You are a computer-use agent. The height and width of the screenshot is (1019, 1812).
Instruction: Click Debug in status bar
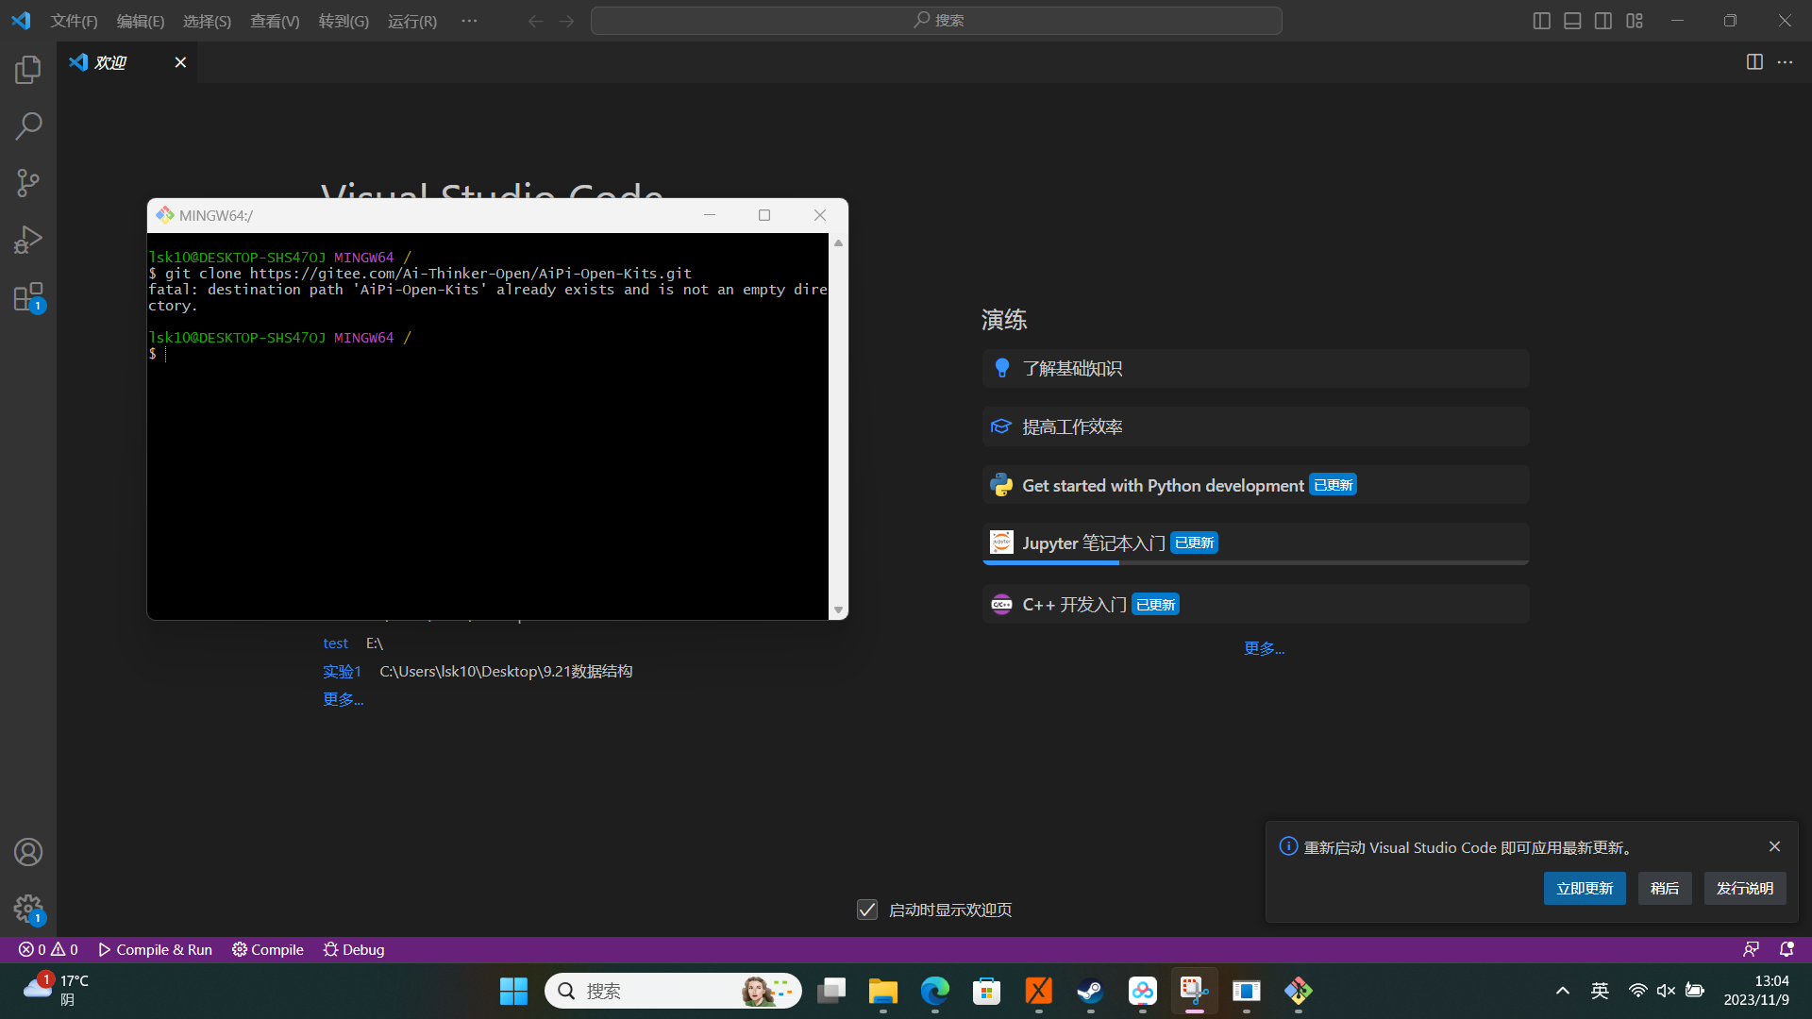(354, 949)
